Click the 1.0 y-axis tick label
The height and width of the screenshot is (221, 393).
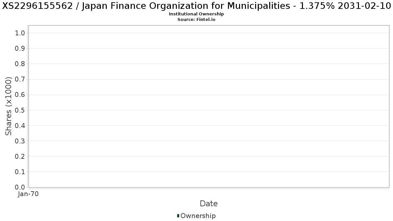click(20, 33)
